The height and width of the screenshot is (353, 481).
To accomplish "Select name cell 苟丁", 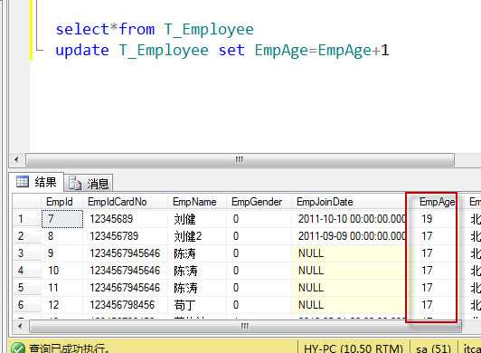I will [184, 305].
